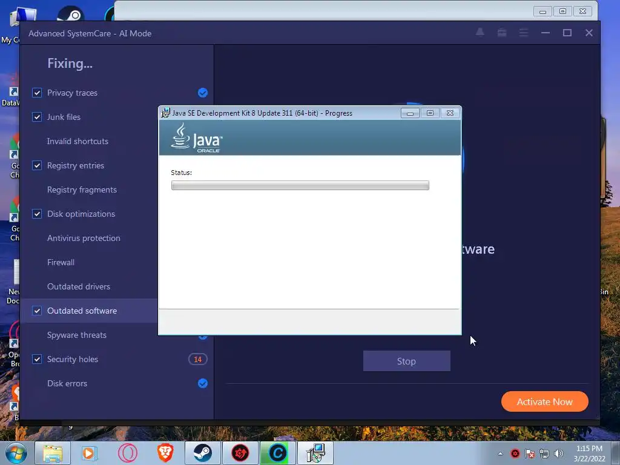Toggle the Registry entries checkbox
The width and height of the screenshot is (620, 465).
pos(37,165)
